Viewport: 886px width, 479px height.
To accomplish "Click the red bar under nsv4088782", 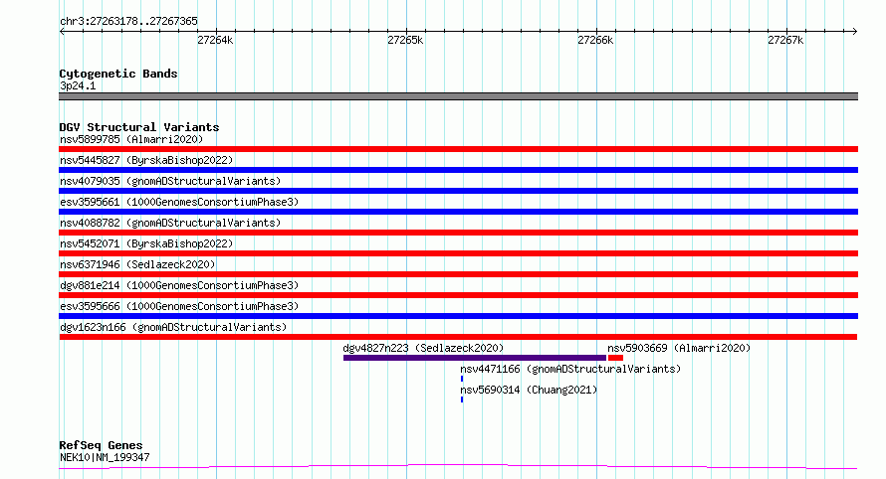I will coord(458,233).
